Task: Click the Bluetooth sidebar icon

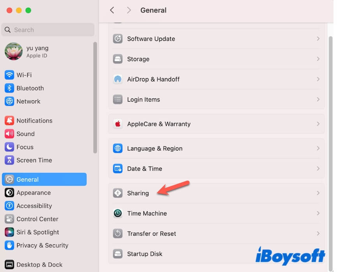Action: point(9,88)
